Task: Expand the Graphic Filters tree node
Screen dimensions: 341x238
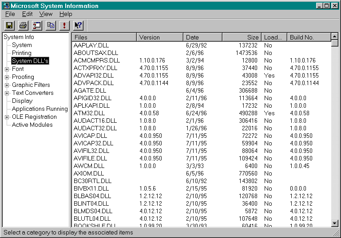Action: 7,86
